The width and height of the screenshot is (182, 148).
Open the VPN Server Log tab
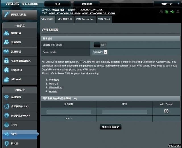click(85, 19)
